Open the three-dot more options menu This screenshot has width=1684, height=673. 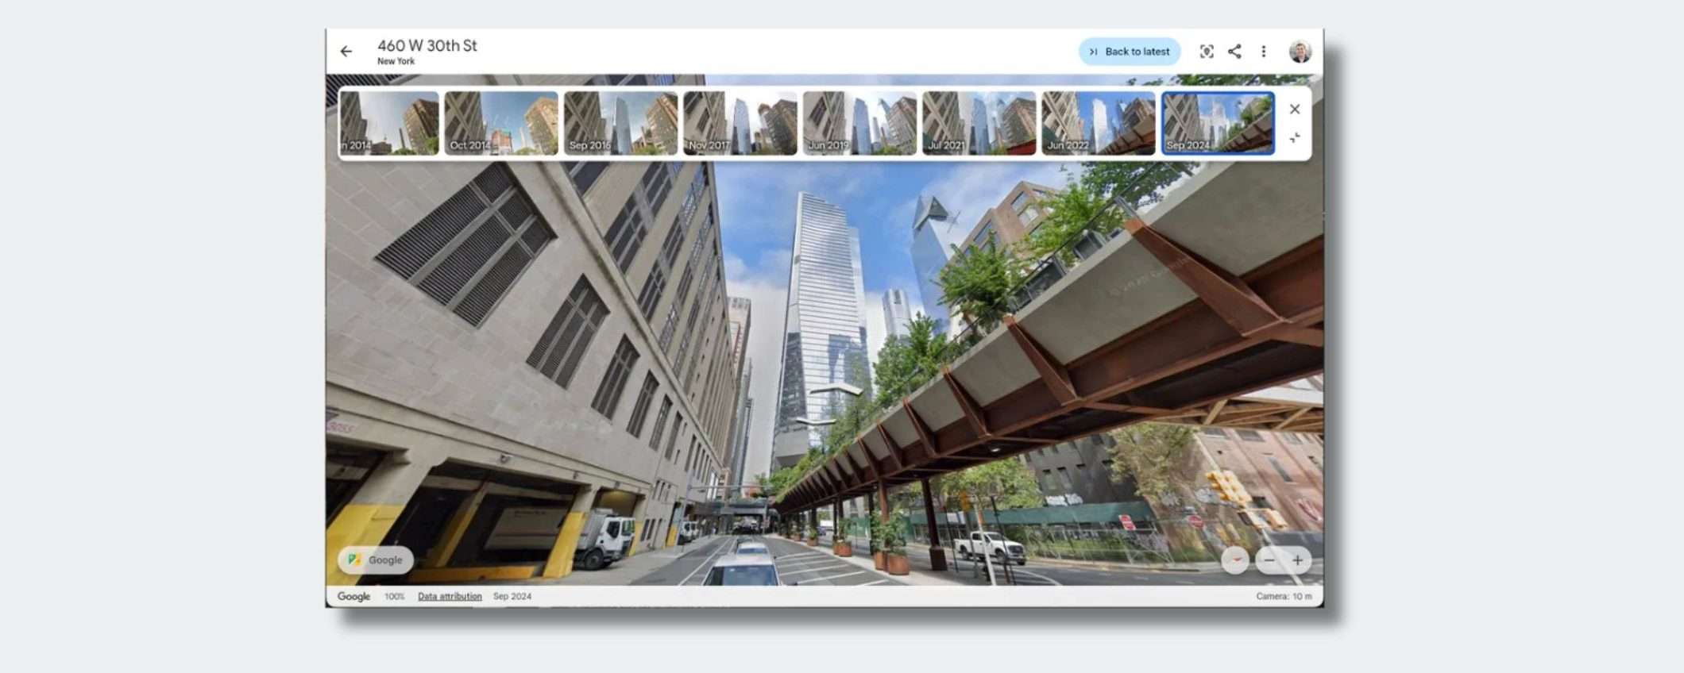(x=1263, y=52)
